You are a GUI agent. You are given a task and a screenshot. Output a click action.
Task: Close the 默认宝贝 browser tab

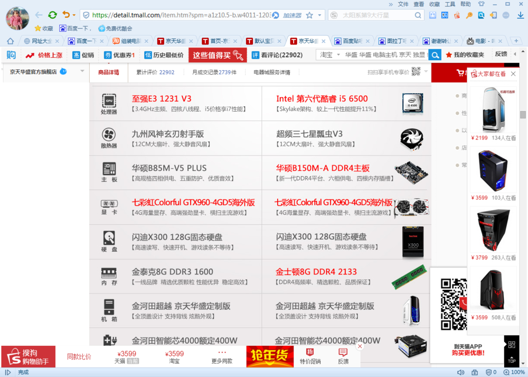click(x=279, y=41)
